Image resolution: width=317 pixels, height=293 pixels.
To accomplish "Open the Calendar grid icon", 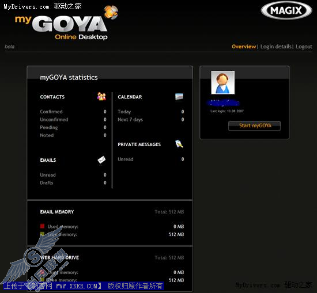I will tap(179, 97).
